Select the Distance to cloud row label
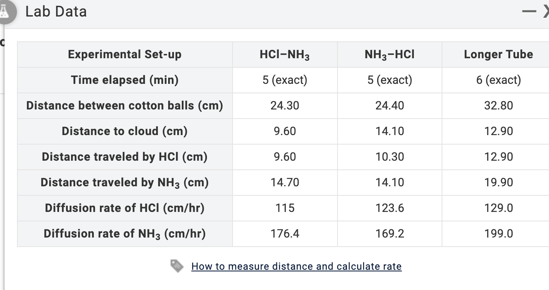 pyautogui.click(x=124, y=131)
